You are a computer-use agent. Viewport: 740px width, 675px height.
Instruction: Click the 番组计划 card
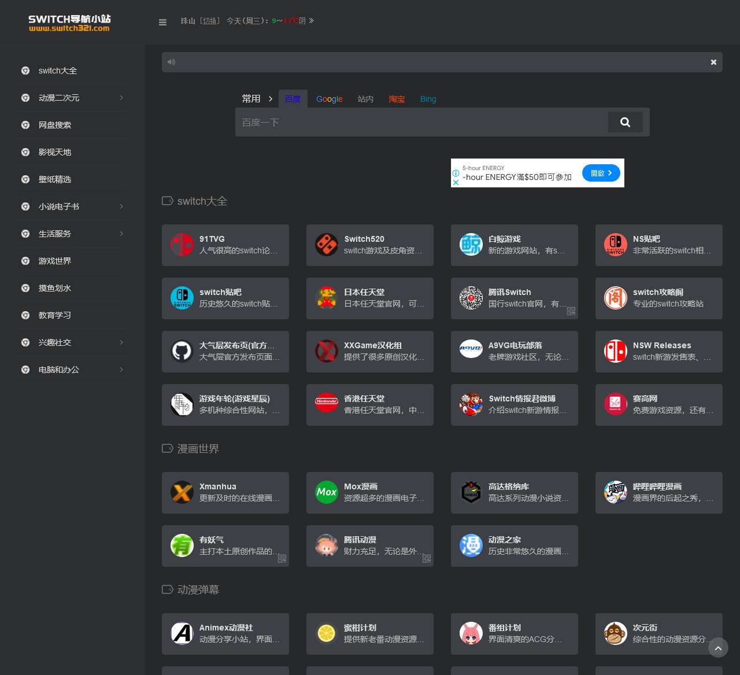(515, 634)
